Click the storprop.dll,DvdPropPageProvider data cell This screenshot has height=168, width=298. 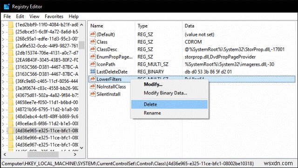point(220,57)
